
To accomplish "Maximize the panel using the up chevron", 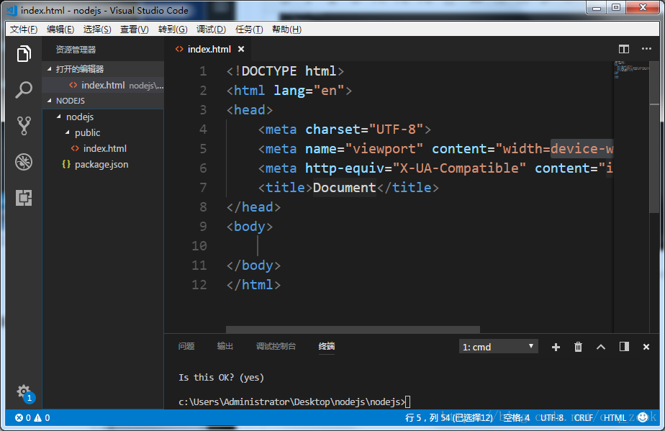I will tap(601, 347).
